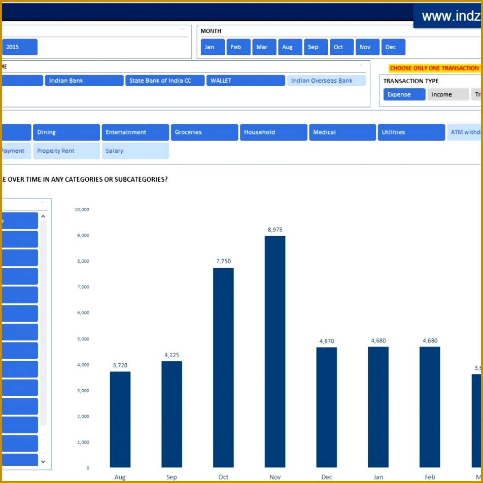
Task: Choose Expense transaction type
Action: (x=404, y=94)
